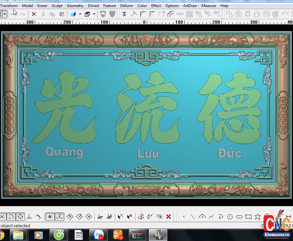Open the combo box dropdown at far left
This screenshot has width=293, height=241.
pos(4,14)
